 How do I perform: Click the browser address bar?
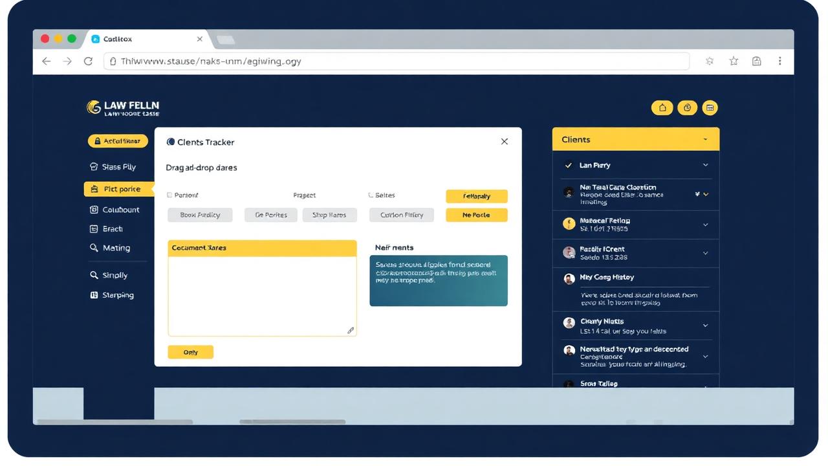(x=396, y=61)
